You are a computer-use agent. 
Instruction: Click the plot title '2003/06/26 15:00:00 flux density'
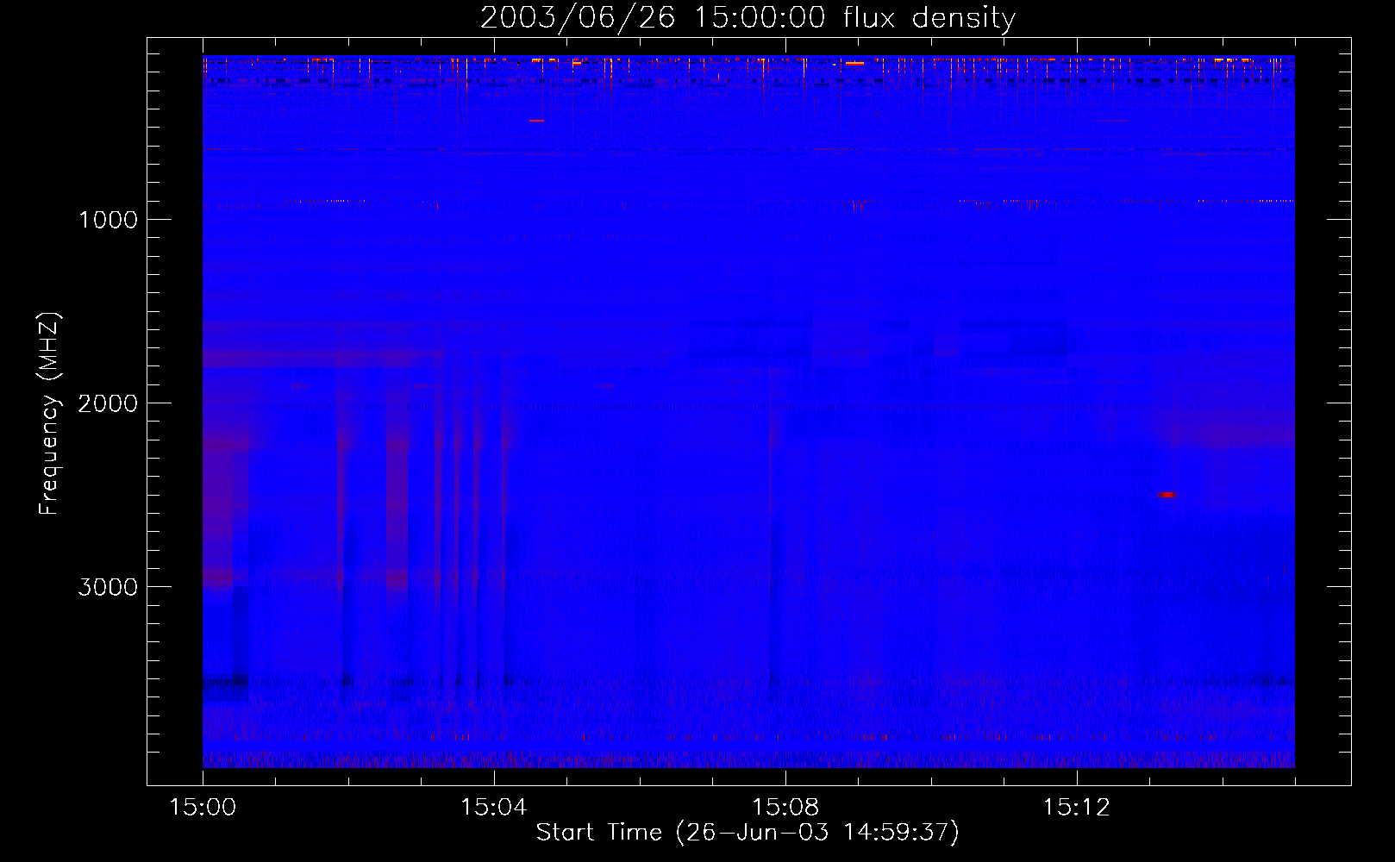pyautogui.click(x=748, y=17)
